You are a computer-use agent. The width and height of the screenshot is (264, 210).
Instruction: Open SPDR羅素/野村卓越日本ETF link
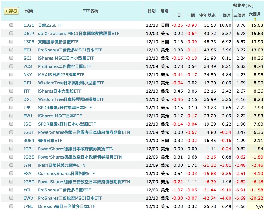(65, 108)
